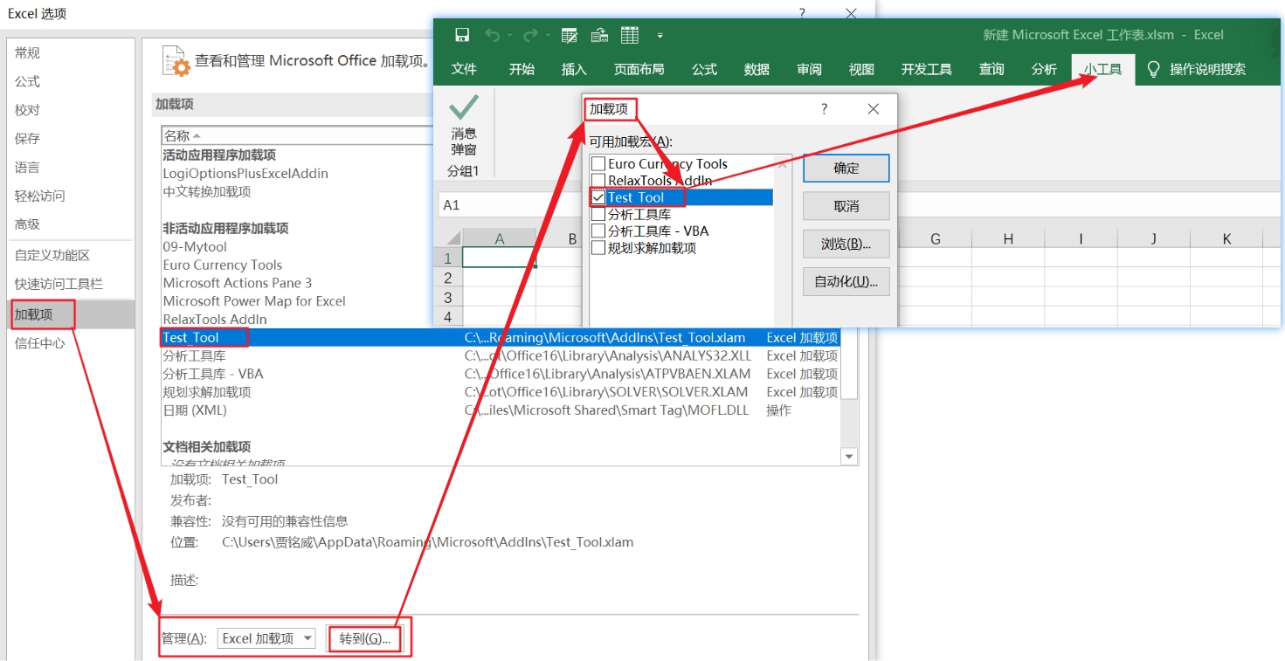Viewport: 1285px width, 661px height.
Task: Switch to the 分析 ribbon tab
Action: (x=1044, y=70)
